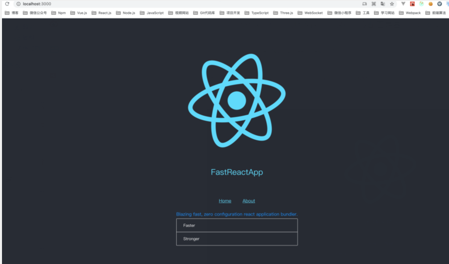Open the 学习网站 bookmark folder
449x264 pixels.
pyautogui.click(x=384, y=13)
